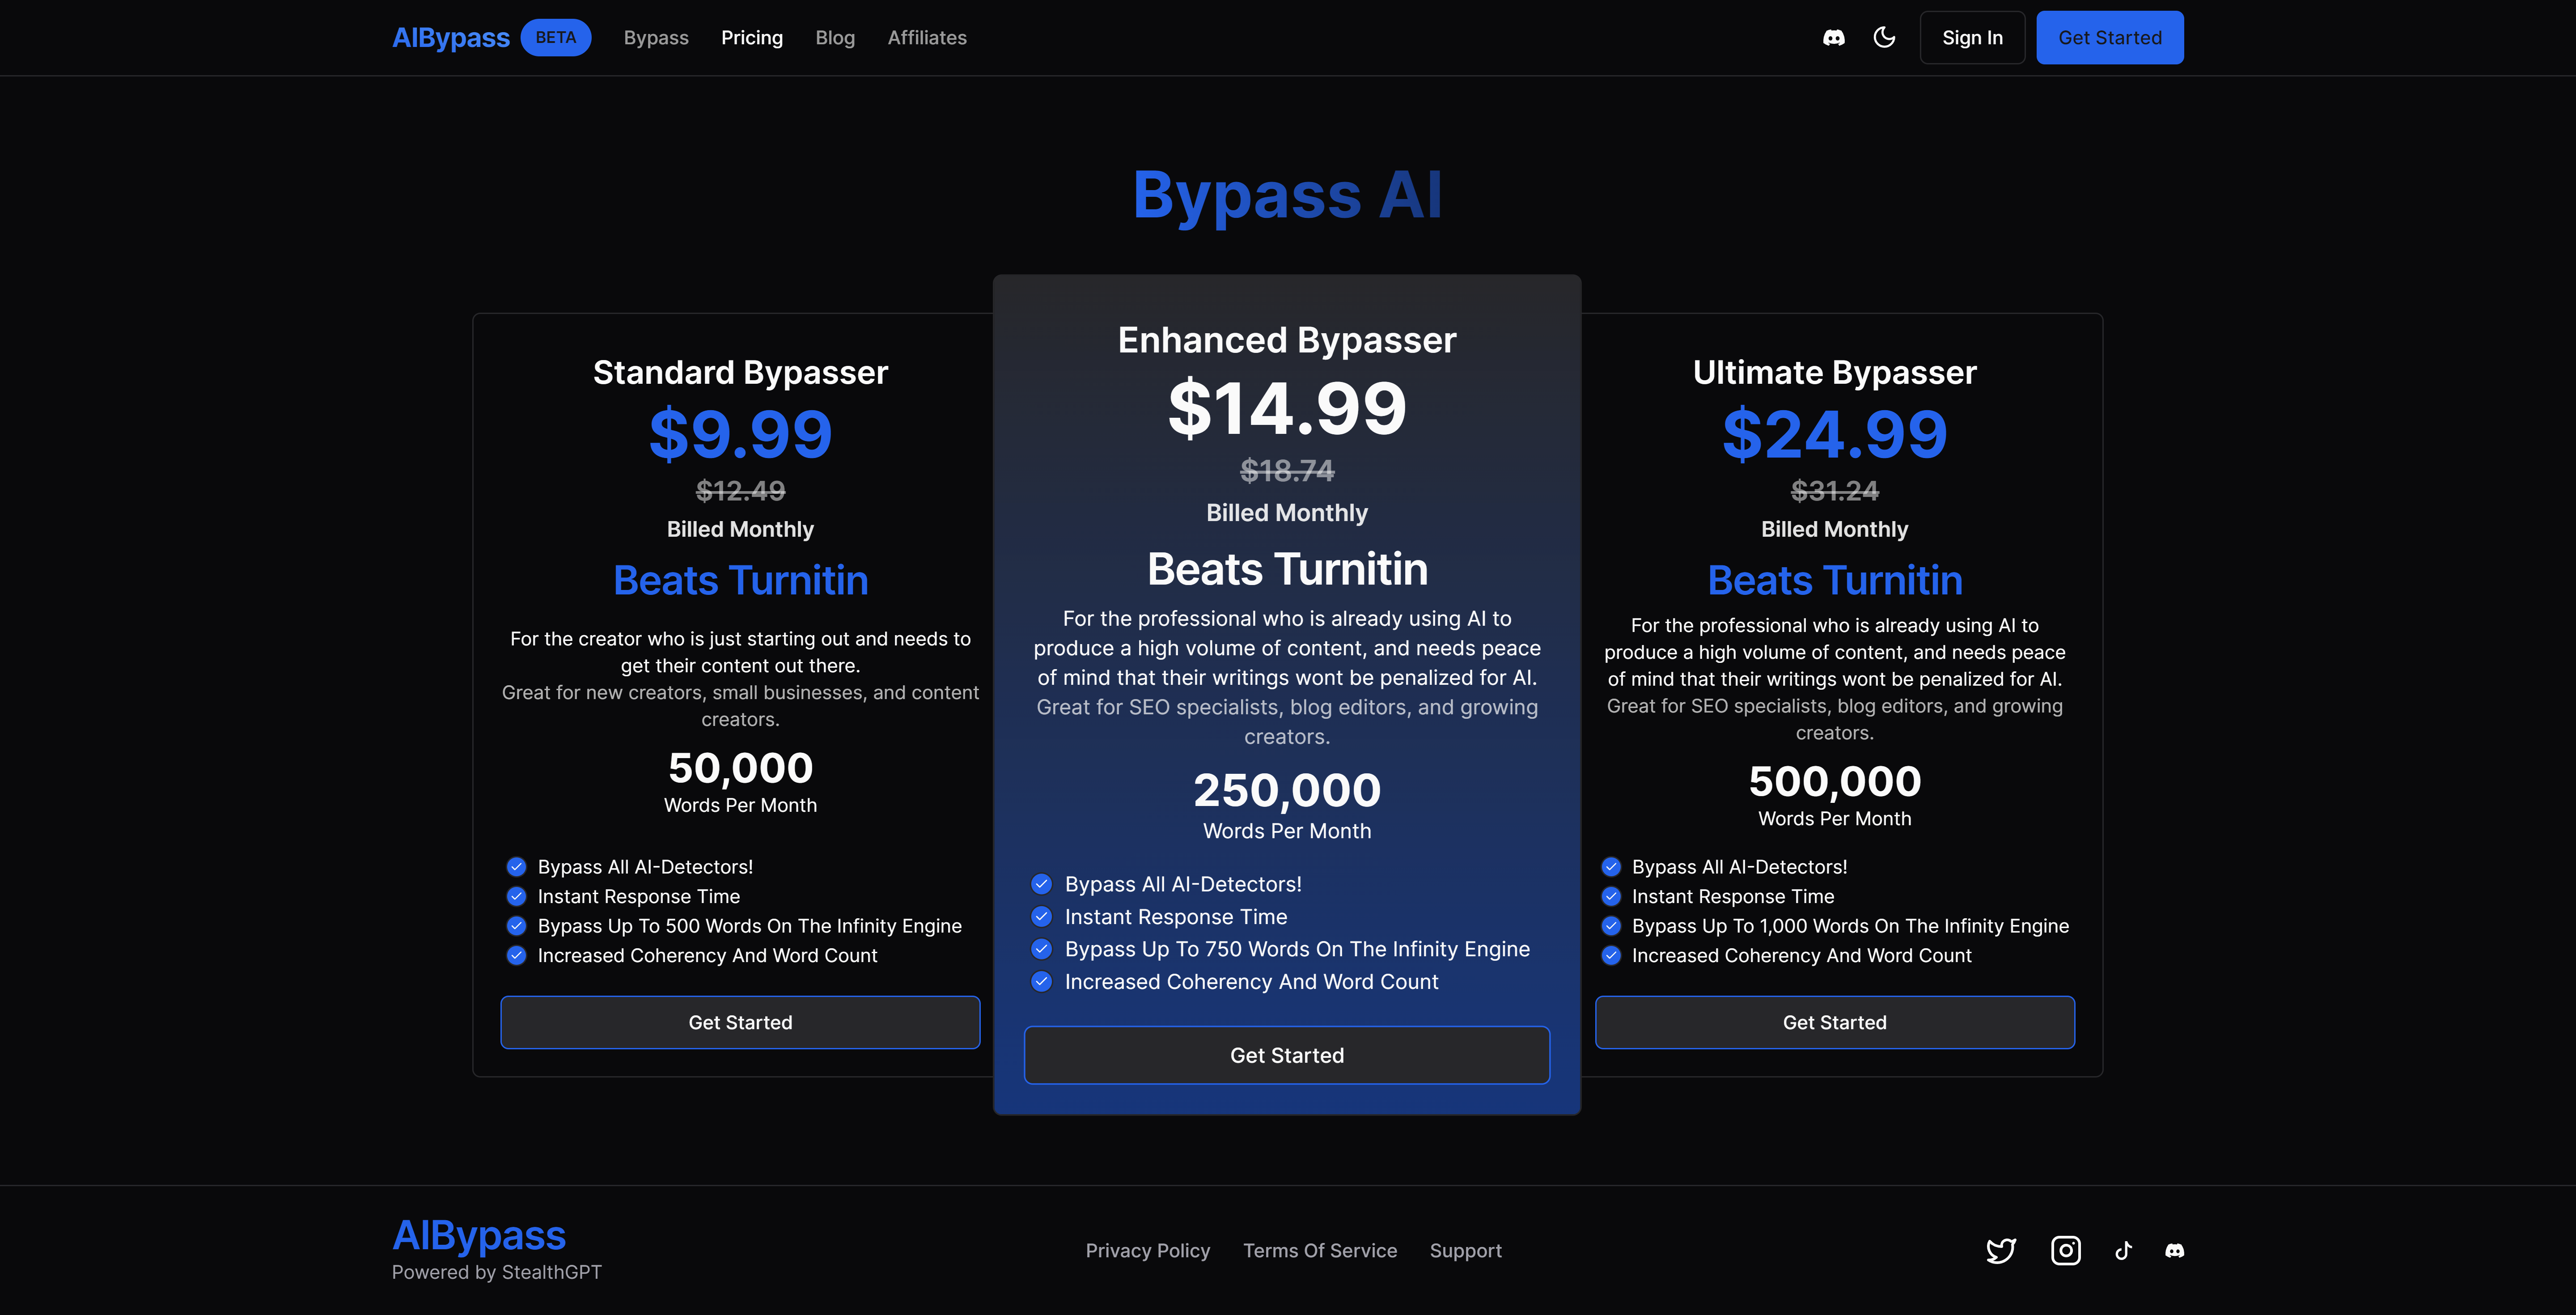Open the Discord icon in the header
The width and height of the screenshot is (2576, 1315).
(x=1833, y=38)
